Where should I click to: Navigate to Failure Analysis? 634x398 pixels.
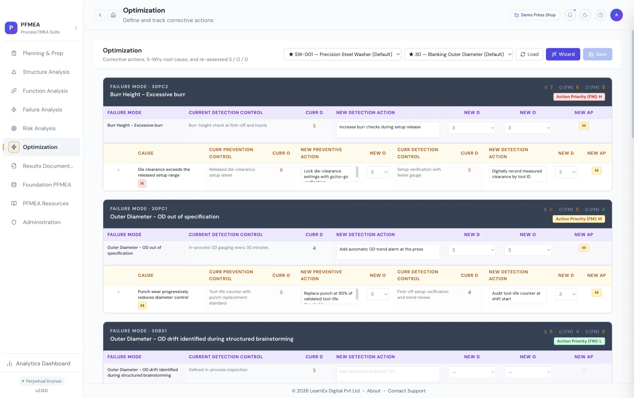42,110
